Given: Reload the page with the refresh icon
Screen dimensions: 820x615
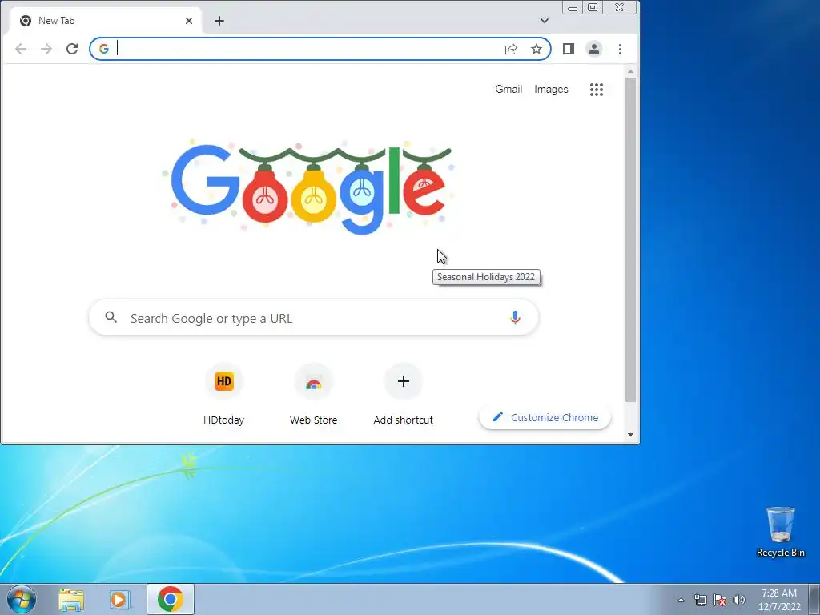Looking at the screenshot, I should 72,49.
